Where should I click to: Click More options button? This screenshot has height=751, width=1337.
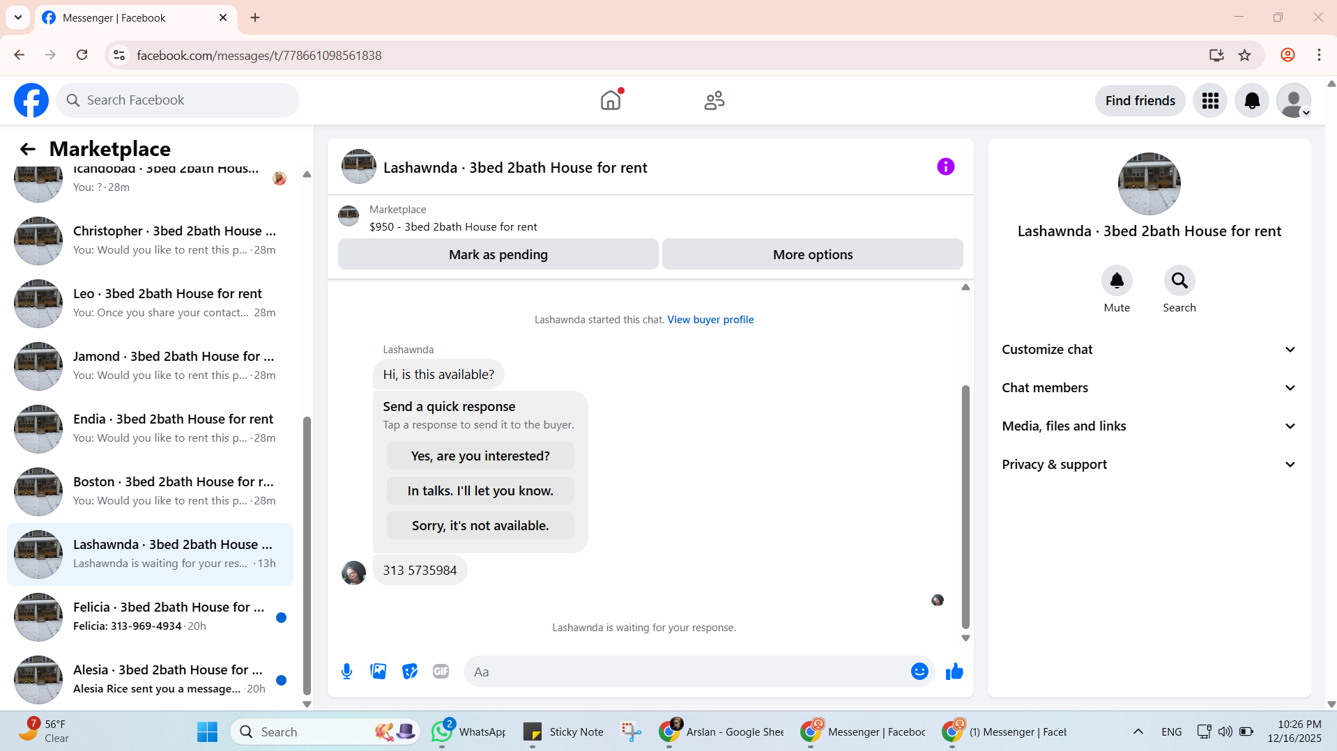(x=813, y=254)
